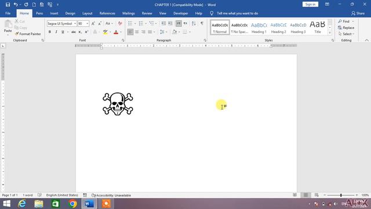The image size is (371, 209).
Task: Center the text
Action: click(137, 32)
